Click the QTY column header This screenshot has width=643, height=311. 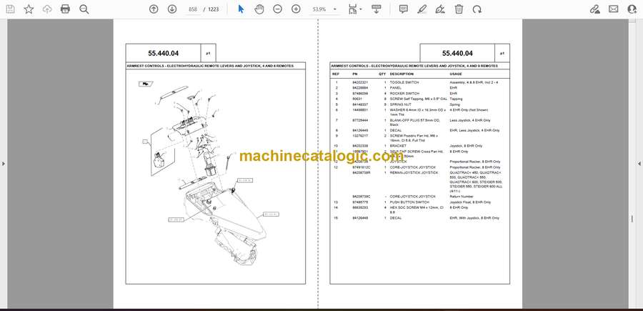(x=382, y=74)
